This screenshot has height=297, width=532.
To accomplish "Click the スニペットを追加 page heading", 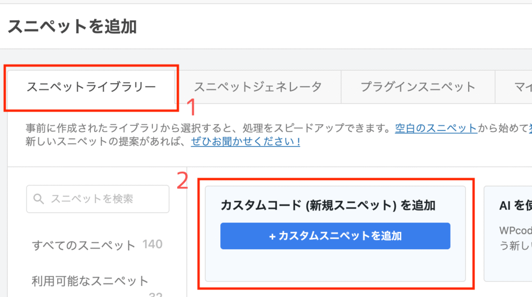I will [72, 27].
